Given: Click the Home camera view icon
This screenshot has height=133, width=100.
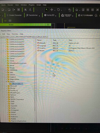Looking at the screenshot, I should tap(77, 10).
